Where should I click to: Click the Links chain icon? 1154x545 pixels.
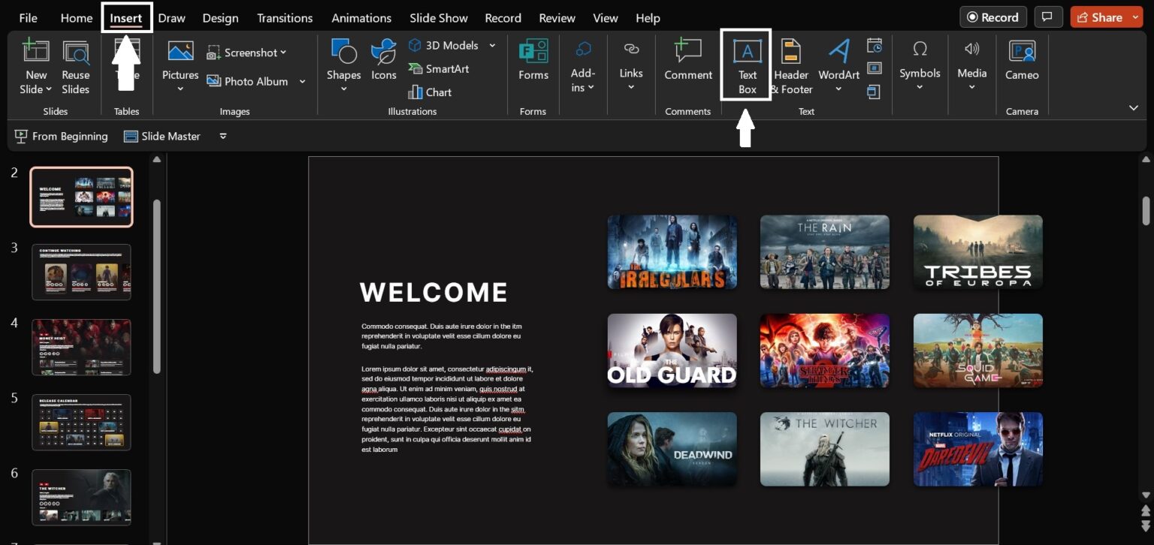point(631,50)
